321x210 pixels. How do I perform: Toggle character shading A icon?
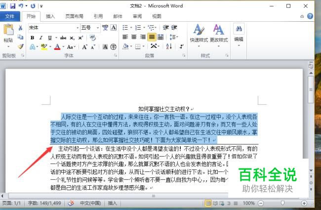click(105, 47)
